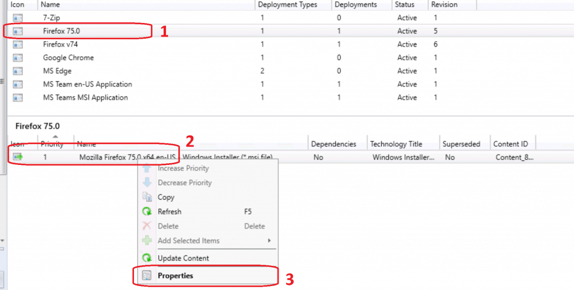This screenshot has height=290, width=574.
Task: Click the Copy icon in context menu
Action: point(147,197)
